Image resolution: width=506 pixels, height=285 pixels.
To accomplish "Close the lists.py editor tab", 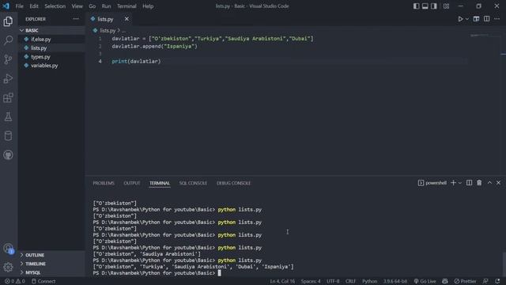I will pyautogui.click(x=126, y=19).
